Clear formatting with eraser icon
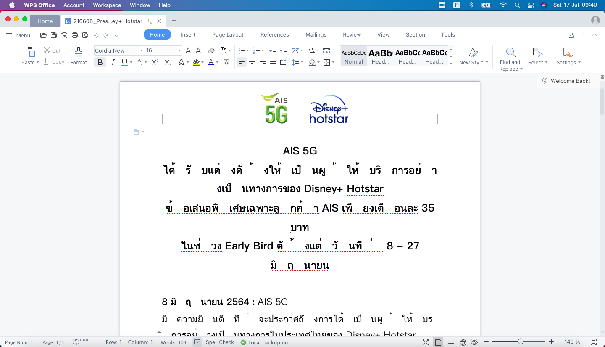The width and height of the screenshot is (605, 347). pos(211,50)
